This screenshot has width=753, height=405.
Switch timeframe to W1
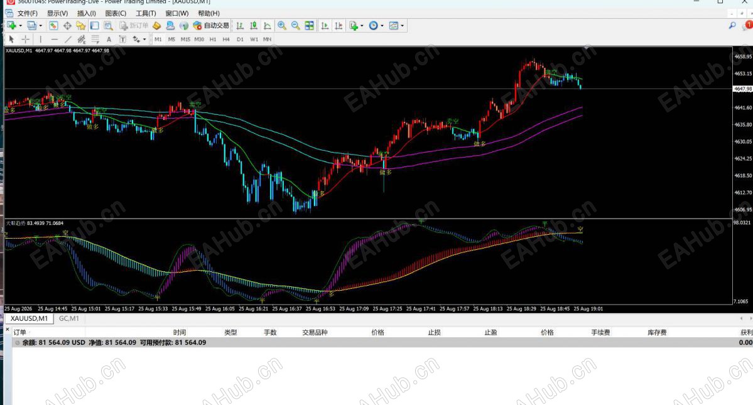[254, 40]
